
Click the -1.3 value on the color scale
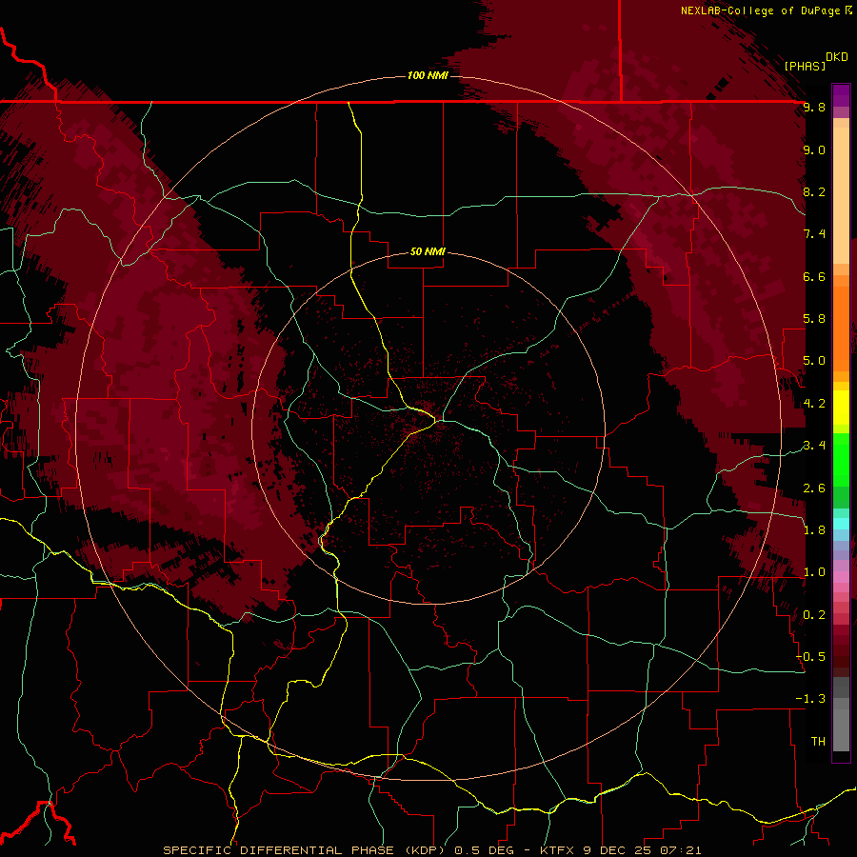coord(810,699)
